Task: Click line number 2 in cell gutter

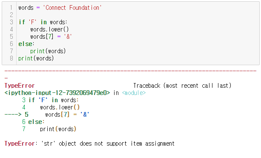Action: coord(11,15)
